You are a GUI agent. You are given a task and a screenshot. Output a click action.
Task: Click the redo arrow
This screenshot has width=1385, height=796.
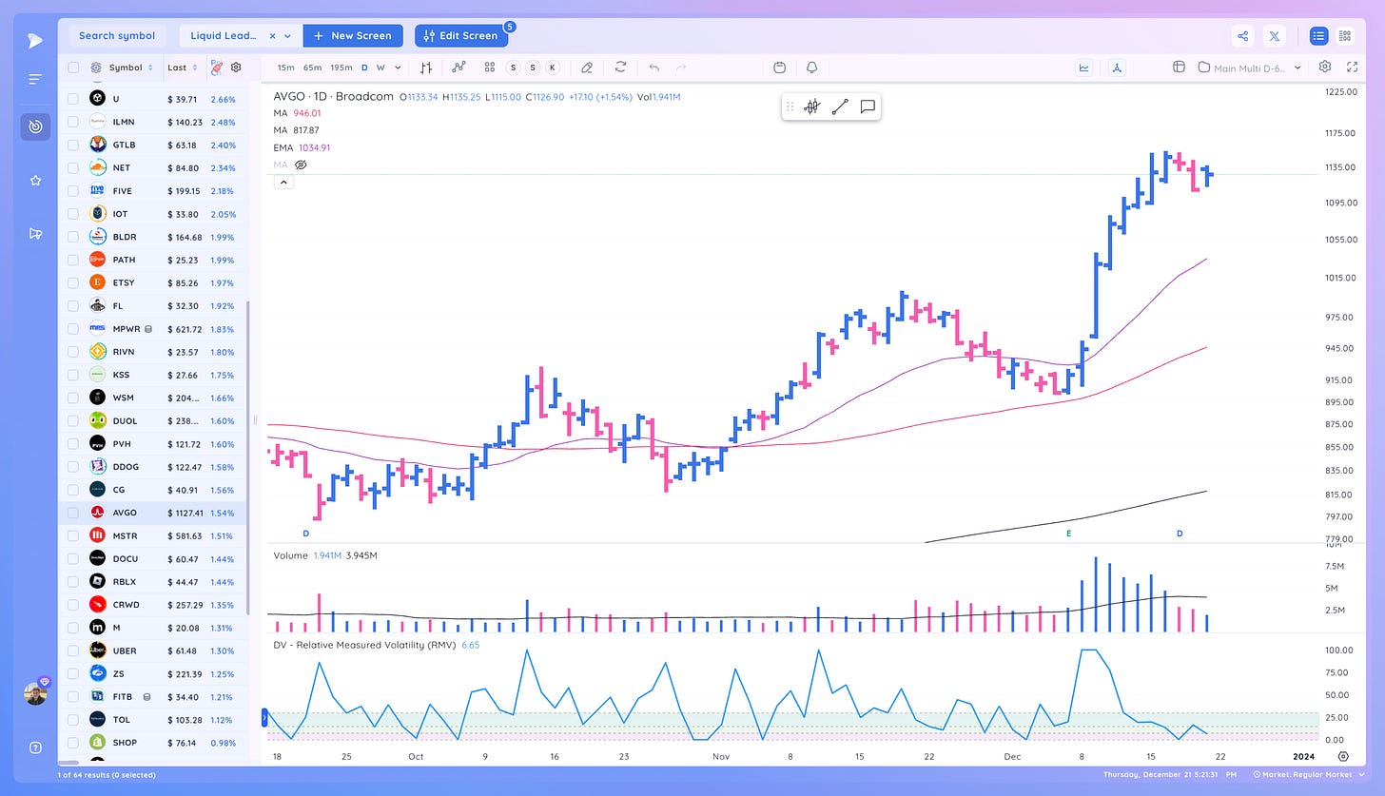pyautogui.click(x=680, y=68)
